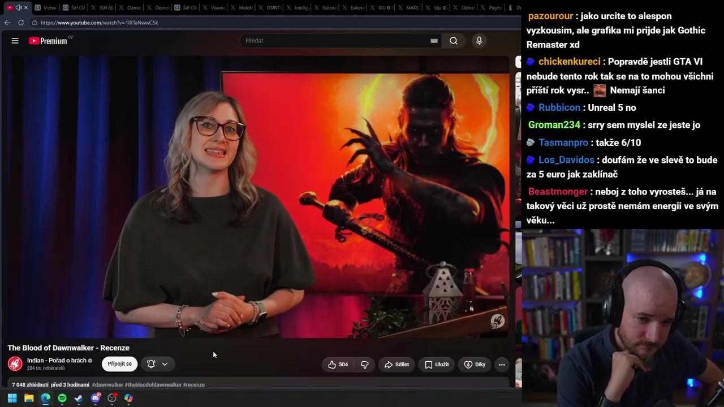
Task: Open the three-dot more actions menu
Action: [x=502, y=365]
